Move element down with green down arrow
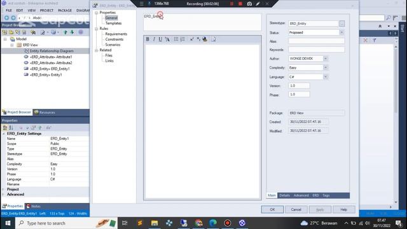 [72, 32]
